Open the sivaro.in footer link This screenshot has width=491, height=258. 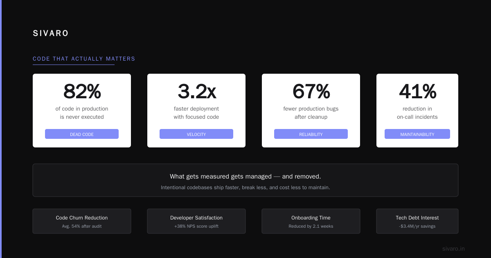[x=453, y=249]
